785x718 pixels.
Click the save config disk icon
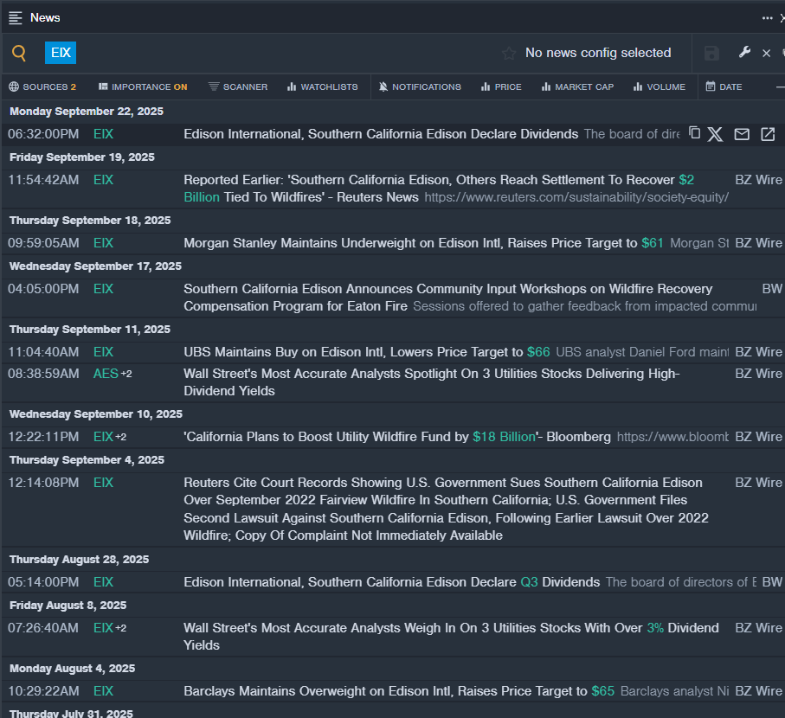711,54
